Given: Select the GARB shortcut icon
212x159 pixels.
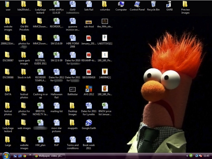Looking at the screenshot, I should pyautogui.click(x=169, y=6).
